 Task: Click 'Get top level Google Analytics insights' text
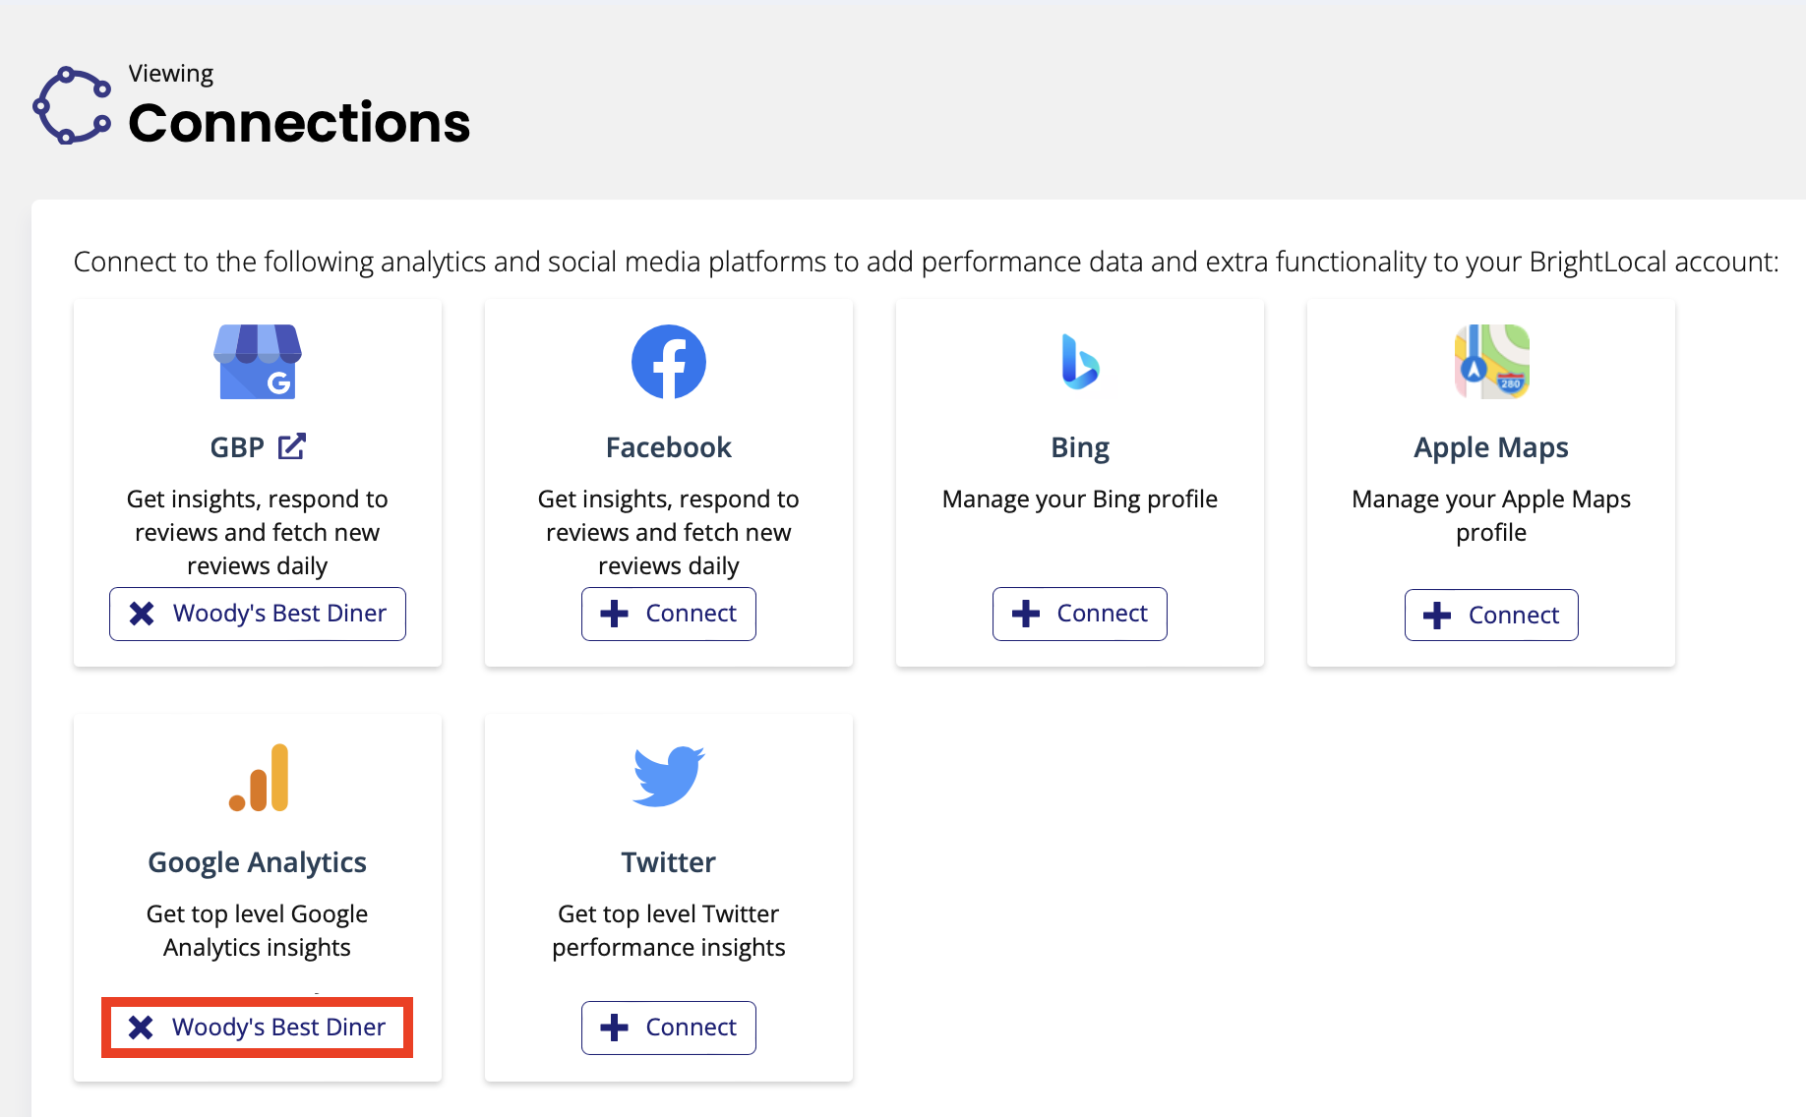[x=258, y=930]
